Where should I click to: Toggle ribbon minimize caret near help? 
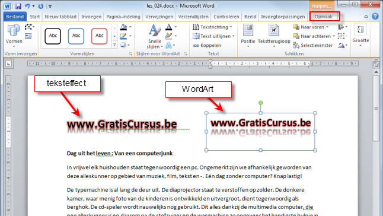pos(366,17)
